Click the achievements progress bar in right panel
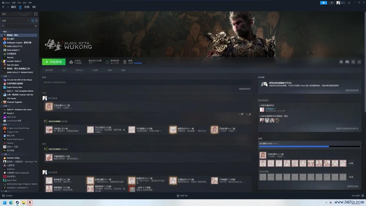The image size is (366, 206). 309,146
